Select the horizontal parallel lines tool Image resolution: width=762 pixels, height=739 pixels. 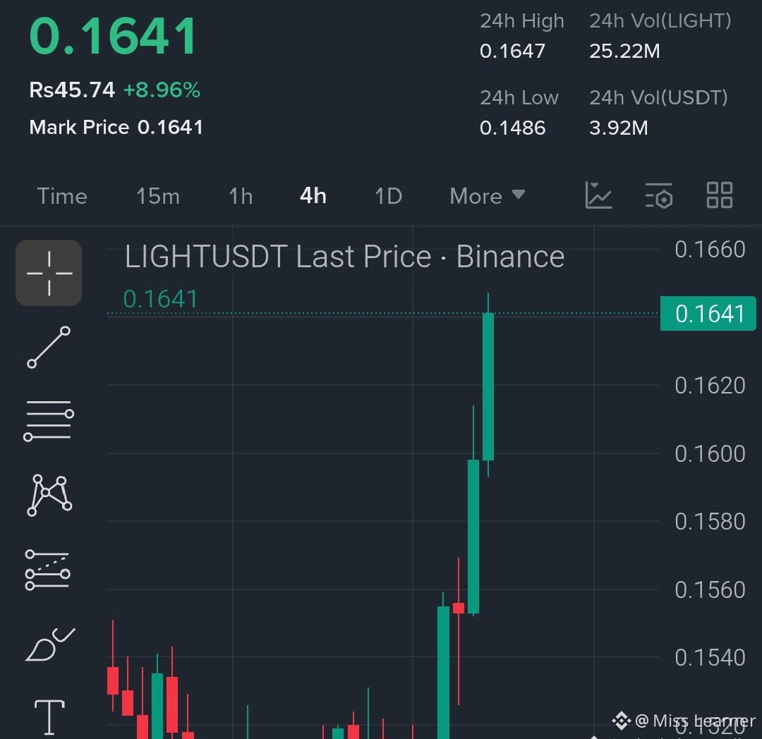(x=49, y=420)
